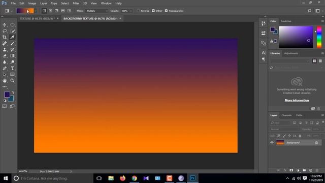The image size is (325, 183).
Task: Select the Hand tool
Action: click(5, 81)
